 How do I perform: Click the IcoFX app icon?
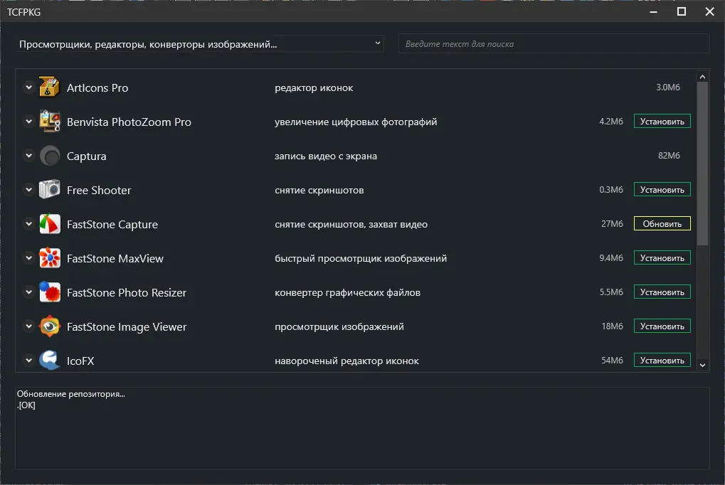(x=49, y=360)
